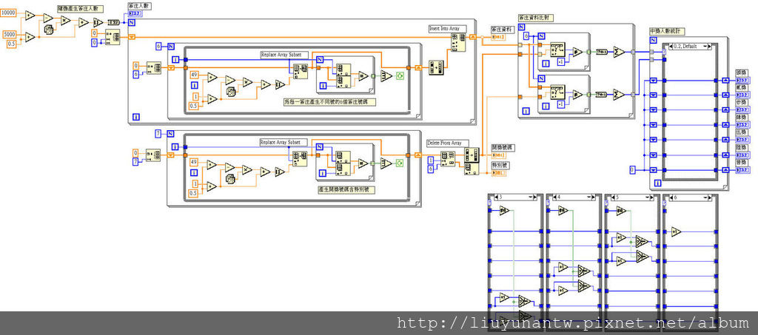
Task: Open the '0..2, Default' case selector dropdown
Action: pyautogui.click(x=706, y=46)
